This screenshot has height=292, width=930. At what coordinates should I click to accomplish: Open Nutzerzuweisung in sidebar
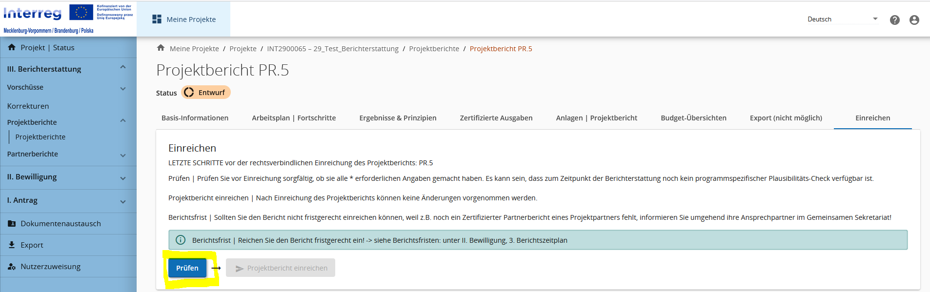tap(50, 267)
